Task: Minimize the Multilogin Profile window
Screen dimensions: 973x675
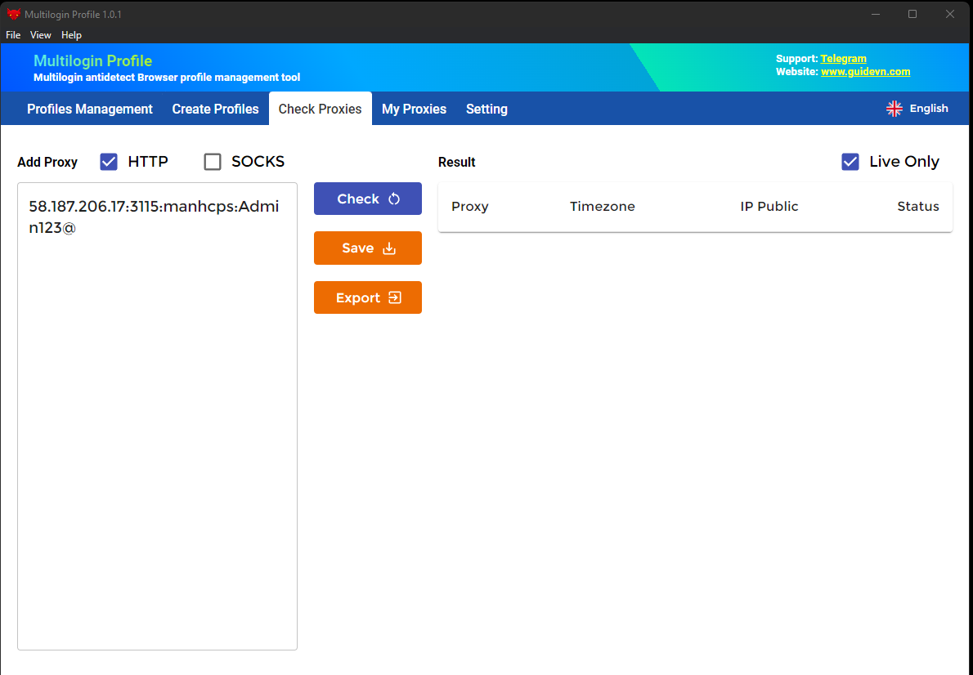Action: pyautogui.click(x=876, y=14)
